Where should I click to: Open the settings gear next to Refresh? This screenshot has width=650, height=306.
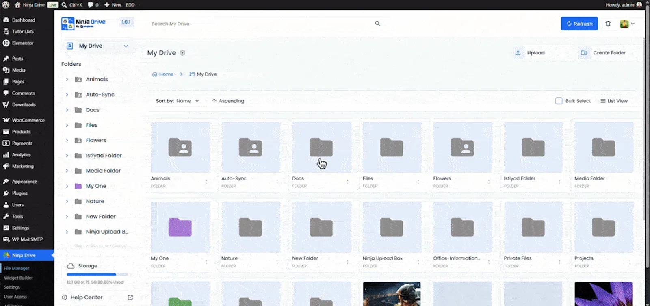pyautogui.click(x=608, y=24)
